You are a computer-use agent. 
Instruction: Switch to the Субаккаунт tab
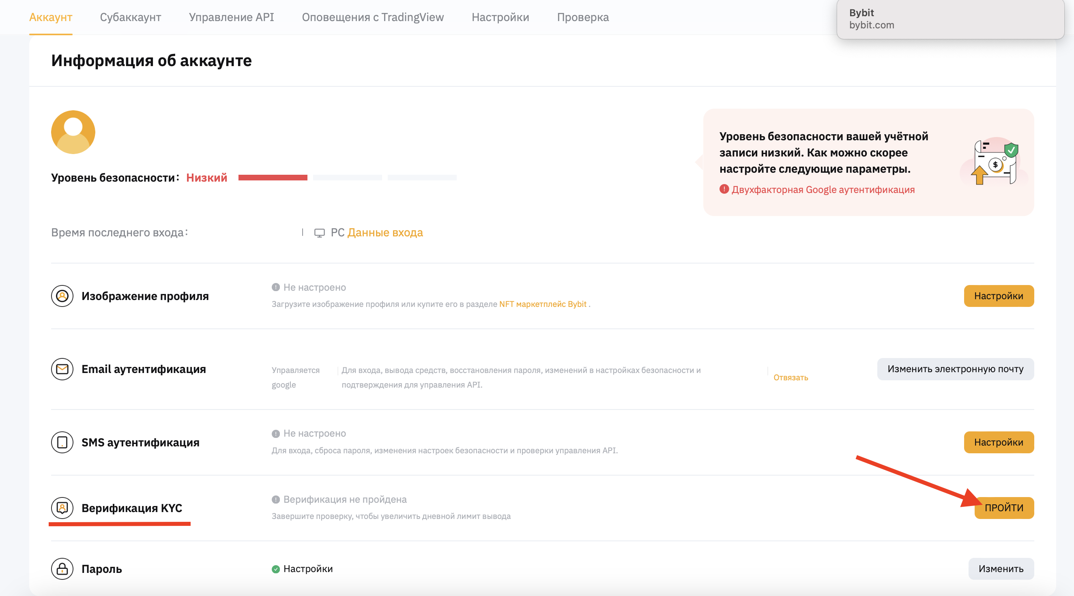[x=131, y=17]
